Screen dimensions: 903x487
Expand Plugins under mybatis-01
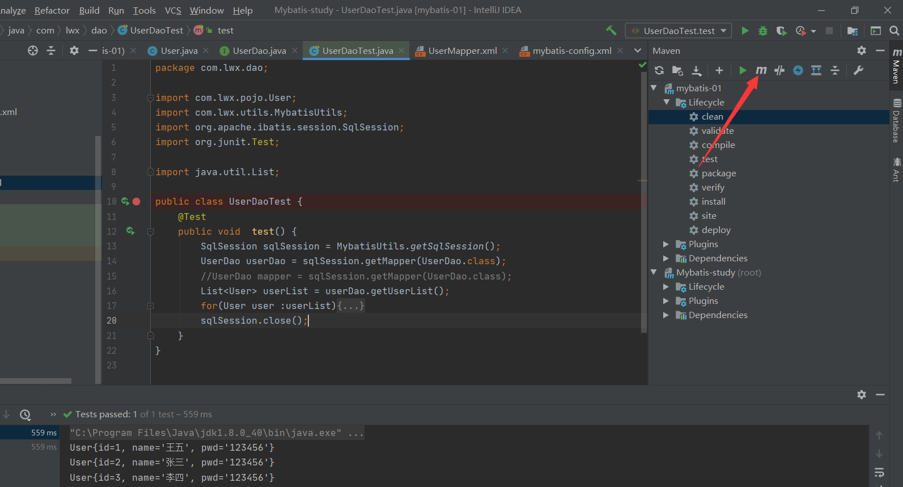click(x=666, y=244)
